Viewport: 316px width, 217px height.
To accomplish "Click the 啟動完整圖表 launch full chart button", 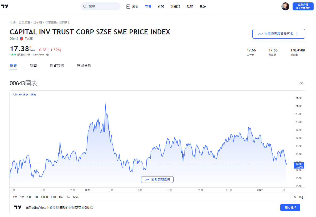I will point(157,179).
